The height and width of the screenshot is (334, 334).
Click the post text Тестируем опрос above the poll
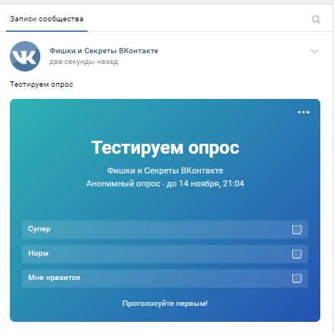click(x=42, y=84)
